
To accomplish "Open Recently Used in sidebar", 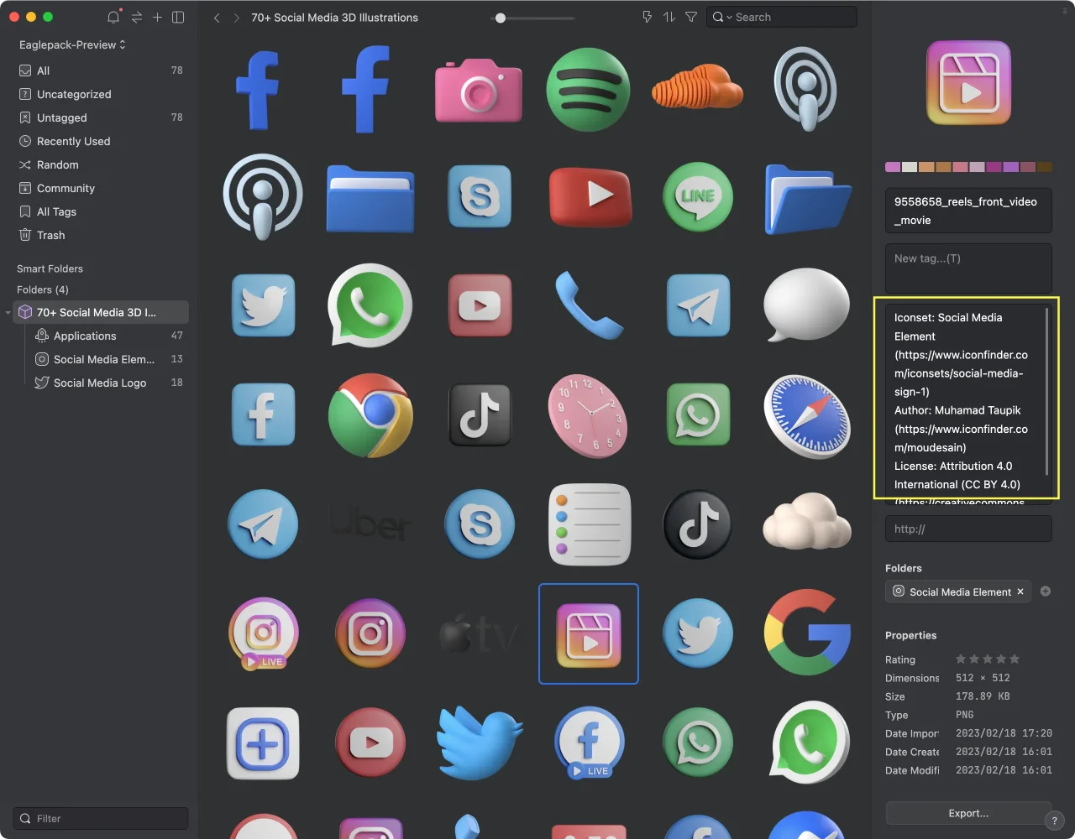I will 101,141.
